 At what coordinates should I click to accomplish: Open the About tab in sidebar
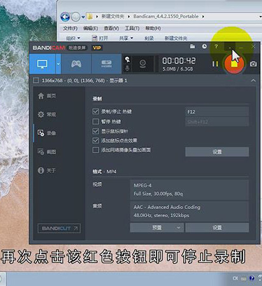click(46, 170)
